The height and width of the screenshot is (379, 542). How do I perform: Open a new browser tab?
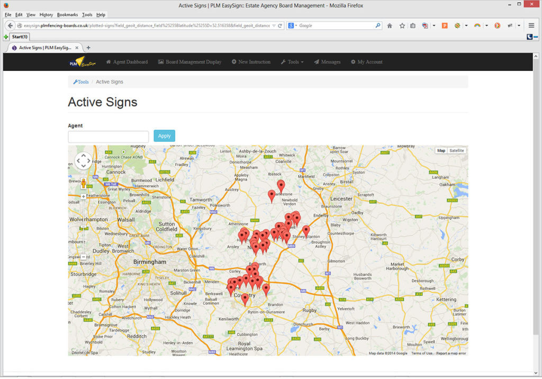coord(88,48)
